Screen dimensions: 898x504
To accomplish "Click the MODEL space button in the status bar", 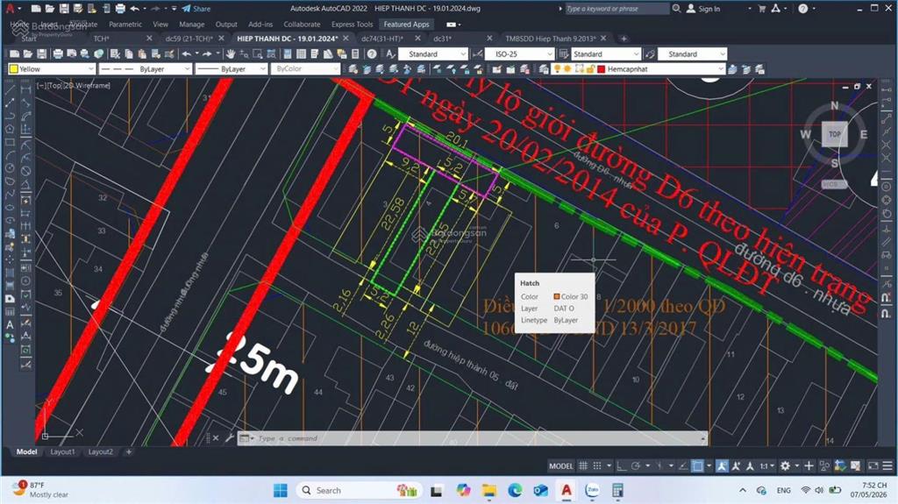I will (x=560, y=465).
